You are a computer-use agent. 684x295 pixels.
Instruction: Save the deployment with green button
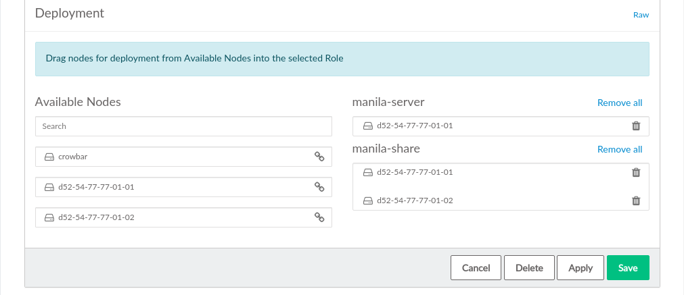pos(627,268)
